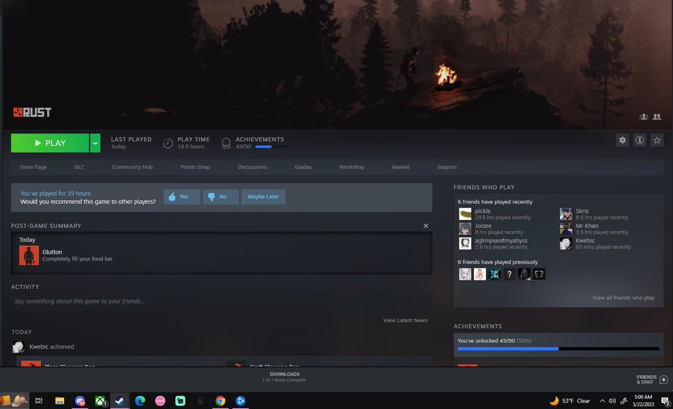The image size is (673, 409).
Task: Click the Glutton achievement icon
Action: [29, 255]
